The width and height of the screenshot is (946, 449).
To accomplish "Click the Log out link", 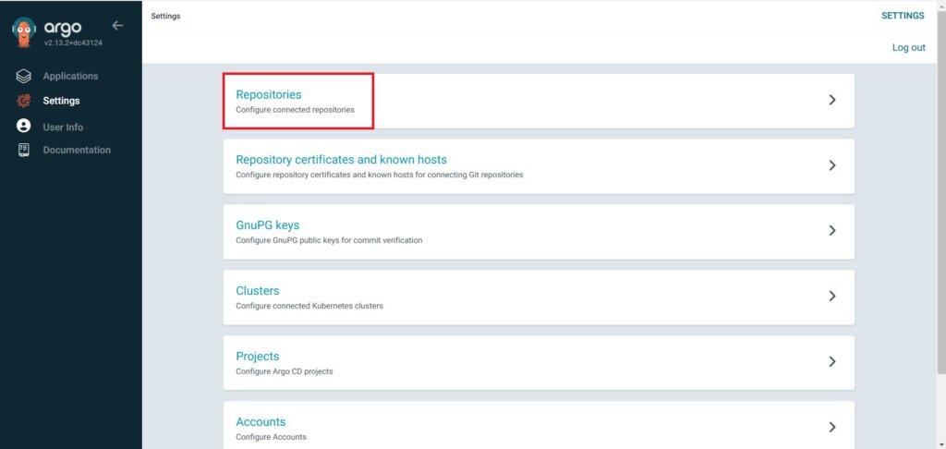I will (909, 48).
